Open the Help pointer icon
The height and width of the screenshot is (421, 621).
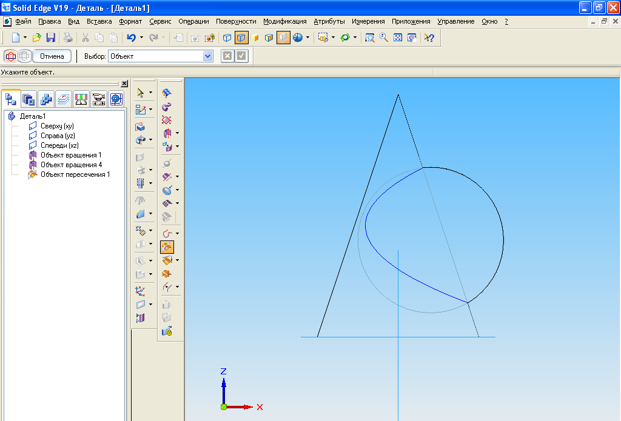tap(429, 38)
